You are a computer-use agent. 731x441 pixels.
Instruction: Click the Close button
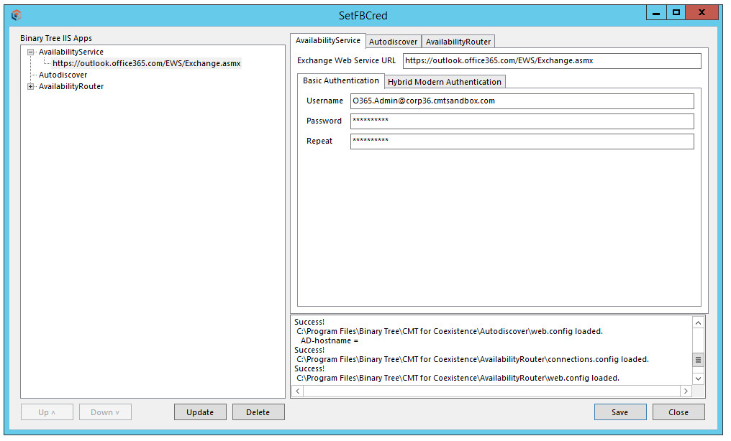[x=678, y=412]
